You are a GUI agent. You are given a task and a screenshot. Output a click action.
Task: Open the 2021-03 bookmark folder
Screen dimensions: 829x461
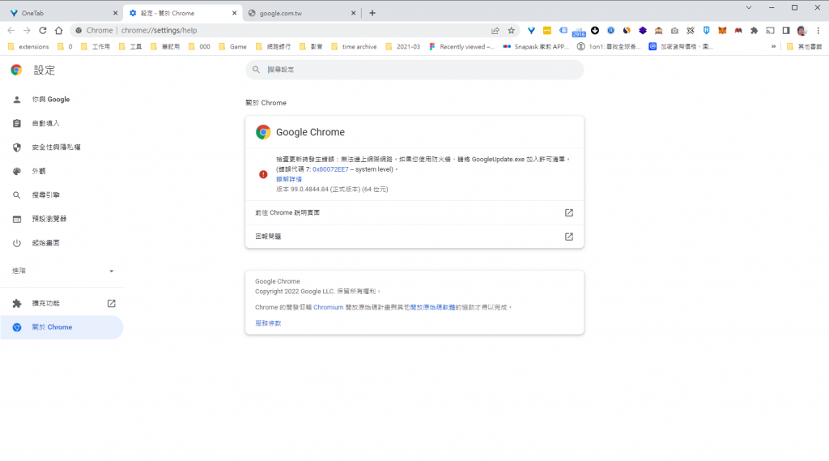(403, 46)
